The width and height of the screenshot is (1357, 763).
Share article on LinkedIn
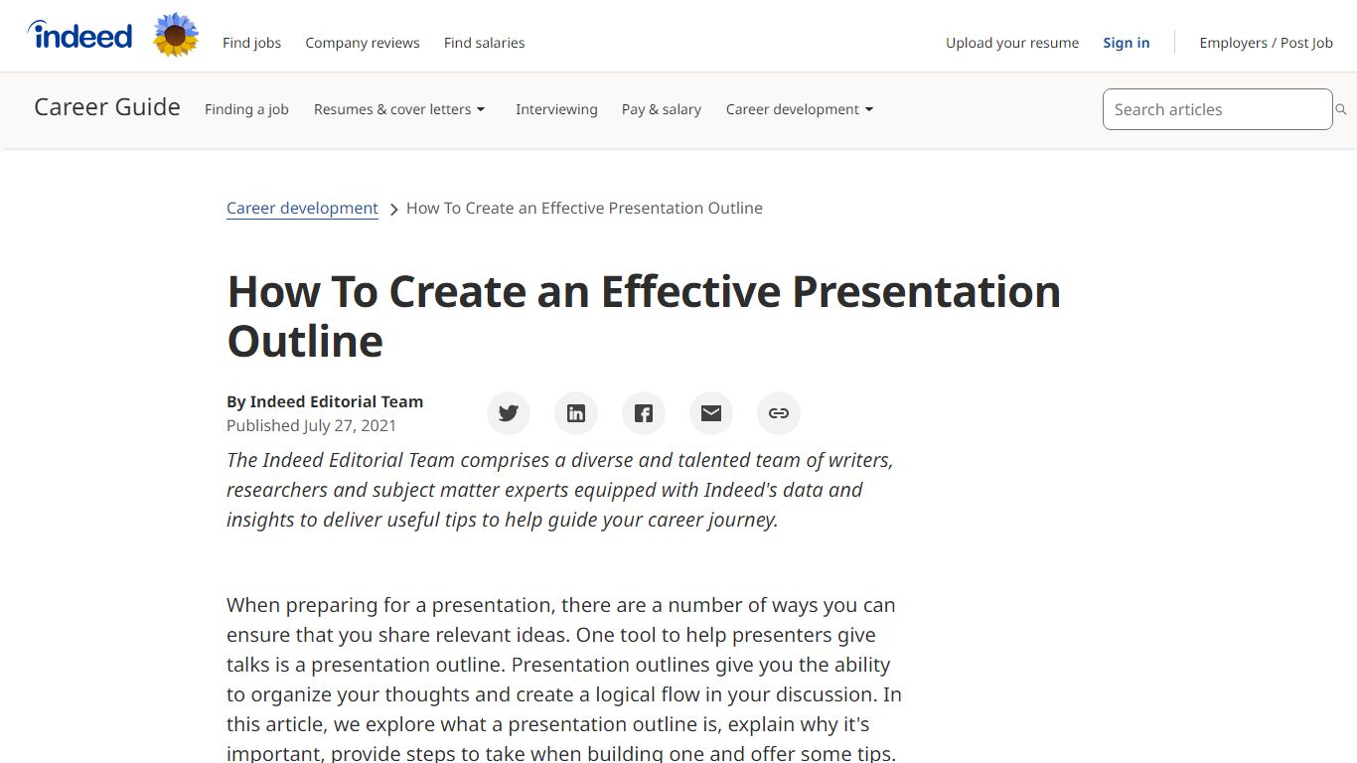tap(576, 413)
